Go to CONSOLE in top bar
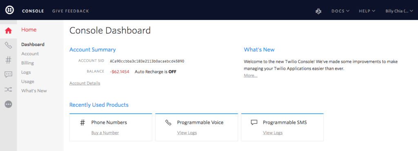Screen dimensions: 418x151 (33, 11)
